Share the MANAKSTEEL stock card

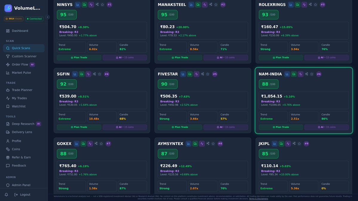pos(211,4)
